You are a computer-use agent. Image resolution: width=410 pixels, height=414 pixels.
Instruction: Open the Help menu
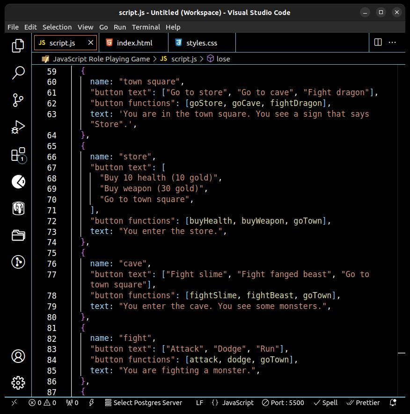[x=173, y=27]
